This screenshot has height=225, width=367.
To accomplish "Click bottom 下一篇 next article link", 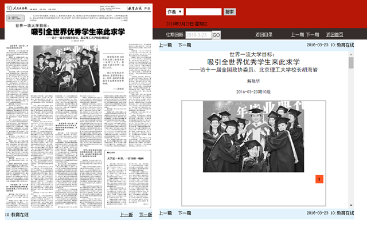I will point(185,213).
